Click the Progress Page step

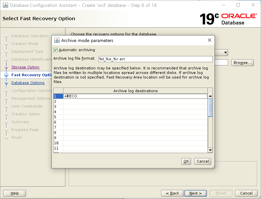click(x=25, y=130)
